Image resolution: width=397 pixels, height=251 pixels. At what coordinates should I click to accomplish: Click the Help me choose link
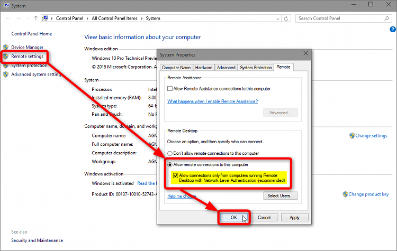pos(182,196)
